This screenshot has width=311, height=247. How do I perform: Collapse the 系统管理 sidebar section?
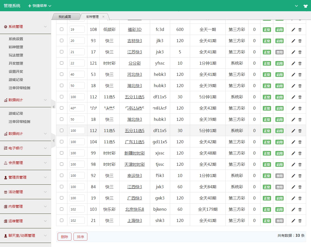coord(26,27)
